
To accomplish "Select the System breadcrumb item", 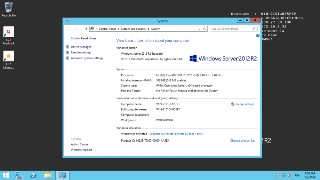I will coord(156,29).
